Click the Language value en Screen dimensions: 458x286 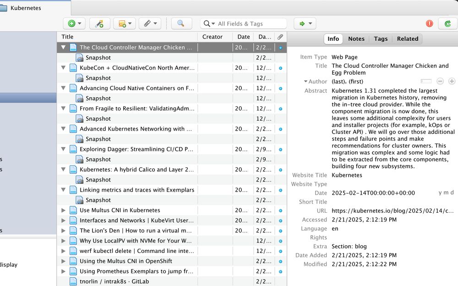coord(335,229)
